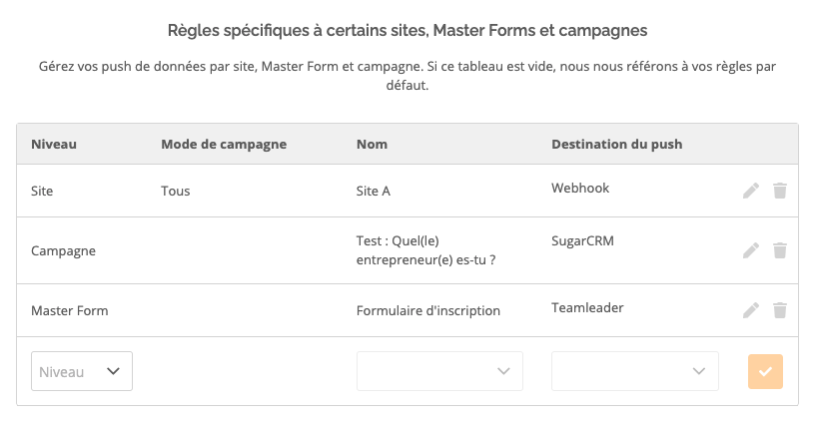Screen dimensions: 813x422
Task: Click the Mode de campagne column header
Action: (x=224, y=144)
